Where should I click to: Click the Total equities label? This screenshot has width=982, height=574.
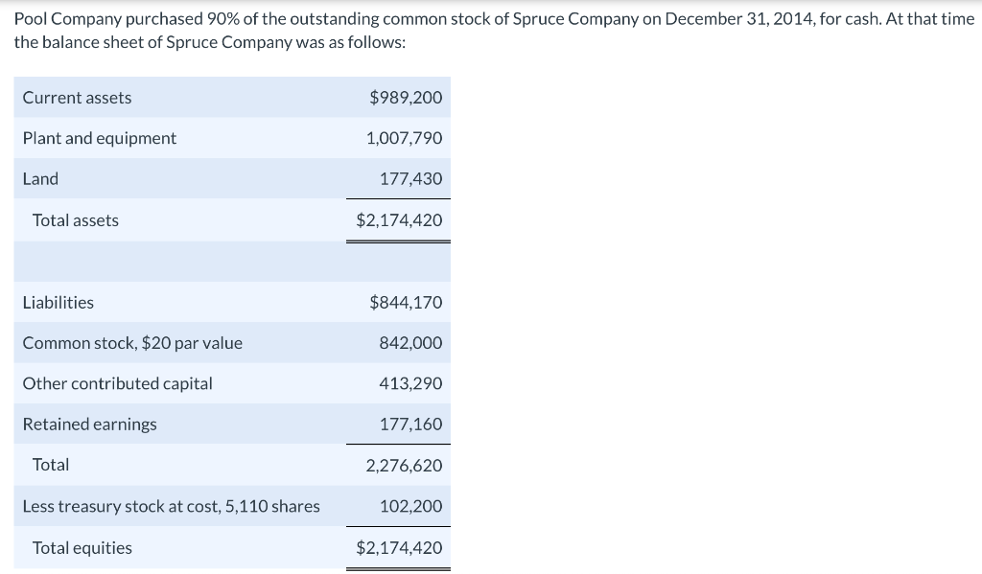[x=82, y=548]
